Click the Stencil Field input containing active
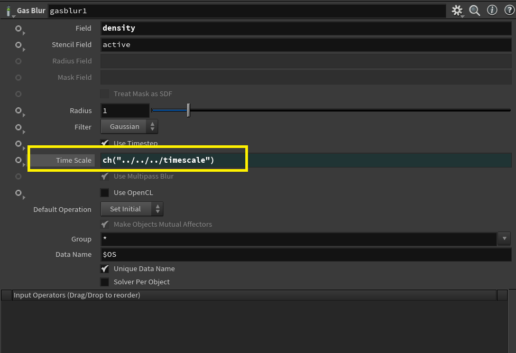This screenshot has height=353, width=516. click(x=306, y=45)
